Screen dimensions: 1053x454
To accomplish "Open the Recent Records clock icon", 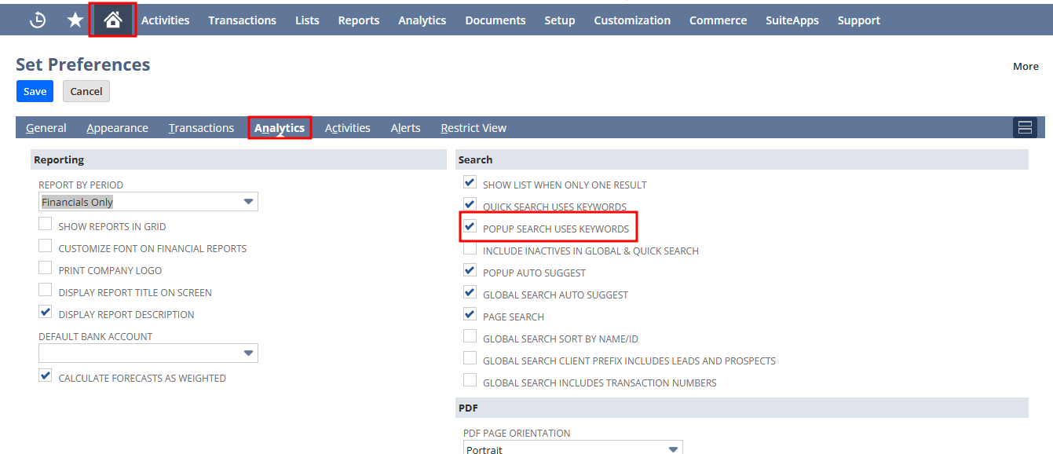I will 38,20.
